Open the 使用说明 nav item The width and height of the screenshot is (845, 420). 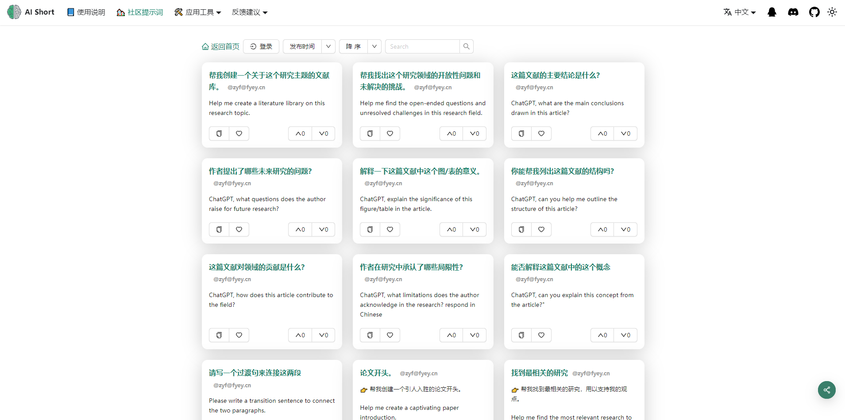(86, 12)
